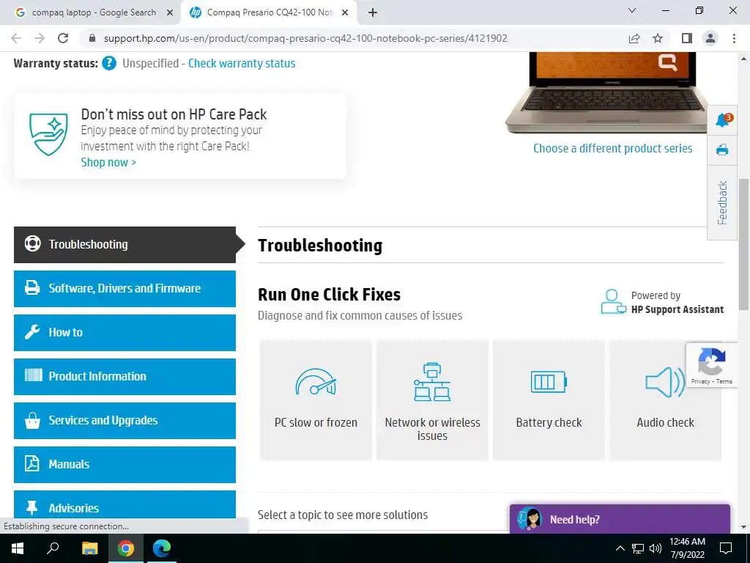The width and height of the screenshot is (750, 563).
Task: Run the Battery check
Action: [x=549, y=400]
